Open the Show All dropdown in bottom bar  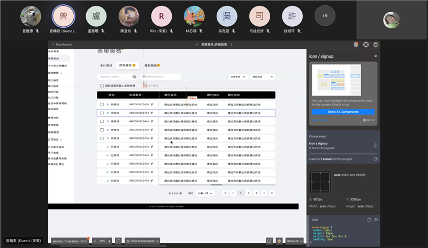pos(294,241)
